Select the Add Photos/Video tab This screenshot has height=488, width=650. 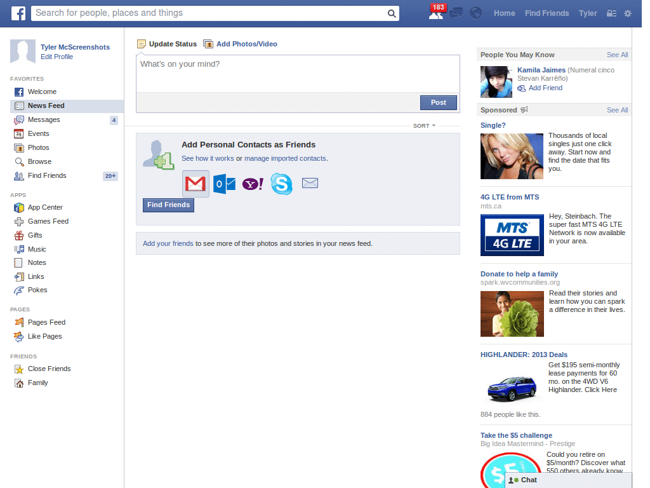pyautogui.click(x=241, y=44)
